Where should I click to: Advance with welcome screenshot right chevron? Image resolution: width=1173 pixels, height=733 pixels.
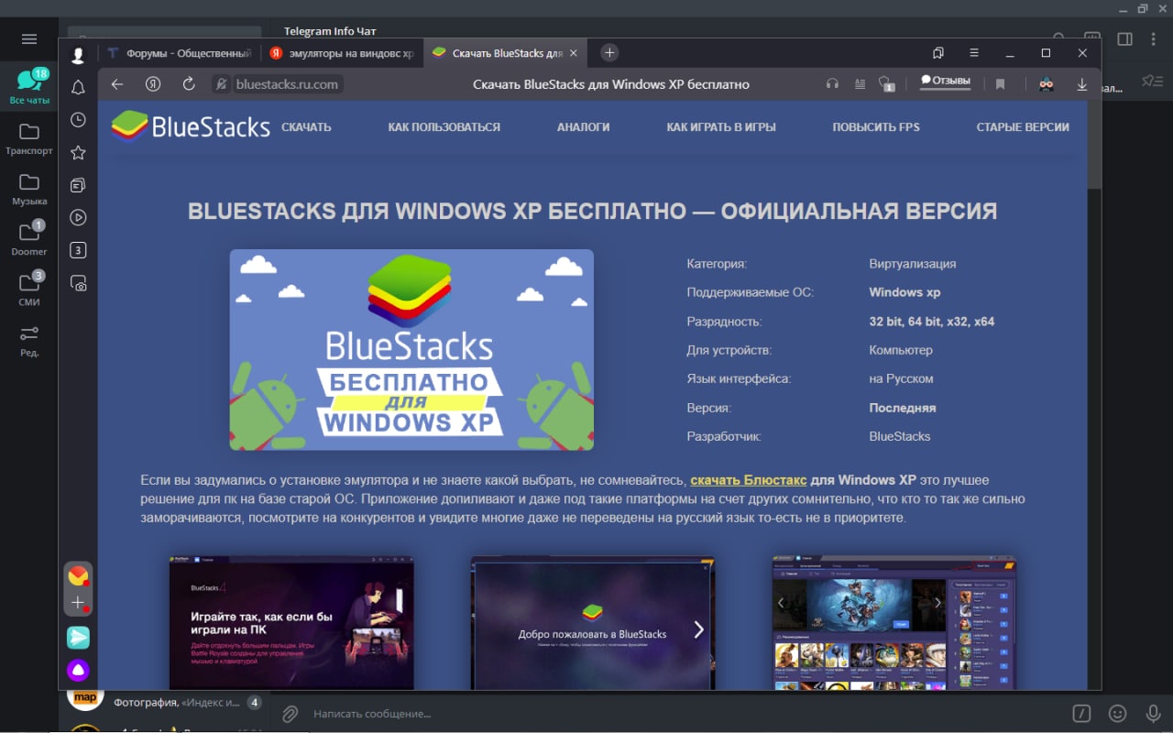[x=699, y=629]
